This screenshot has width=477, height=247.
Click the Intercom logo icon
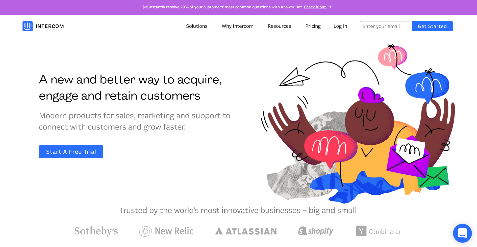coord(28,26)
